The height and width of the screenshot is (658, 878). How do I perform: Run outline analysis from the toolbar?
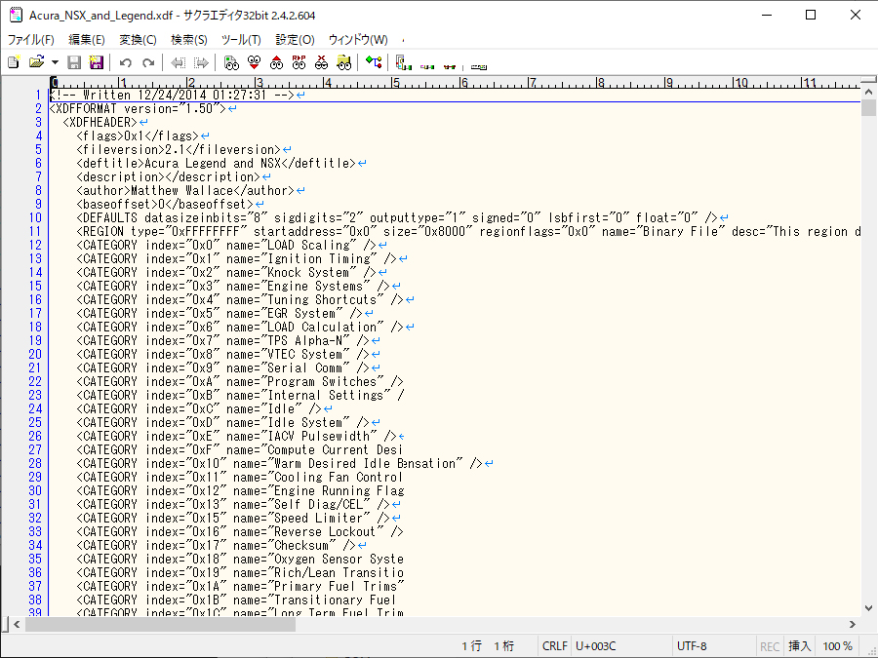point(374,62)
